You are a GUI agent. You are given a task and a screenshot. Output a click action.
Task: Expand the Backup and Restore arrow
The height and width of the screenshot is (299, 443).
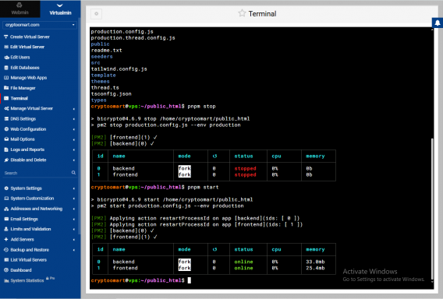74,250
